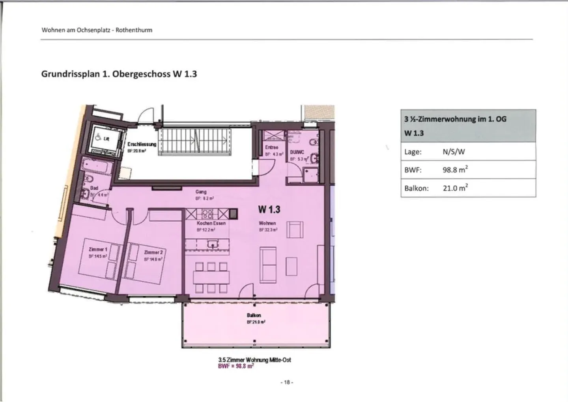This screenshot has width=568, height=402.
Task: Select the armchair in the living room
Action: (295, 230)
